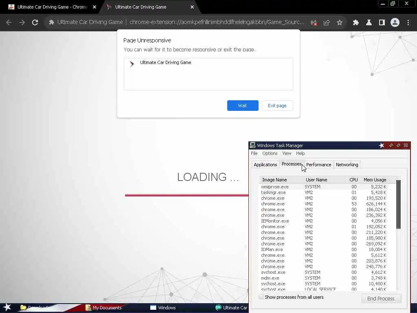Screen dimensions: 417x313
Task: Switch to the Performance tab
Action: [318, 165]
